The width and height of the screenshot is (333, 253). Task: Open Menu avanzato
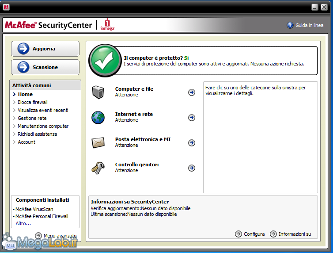60,236
